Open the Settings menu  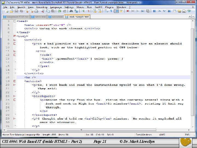click(69, 7)
